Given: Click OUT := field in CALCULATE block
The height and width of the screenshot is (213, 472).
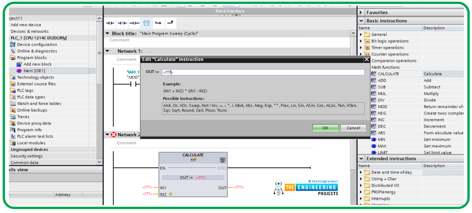Looking at the screenshot, I should tap(193, 178).
